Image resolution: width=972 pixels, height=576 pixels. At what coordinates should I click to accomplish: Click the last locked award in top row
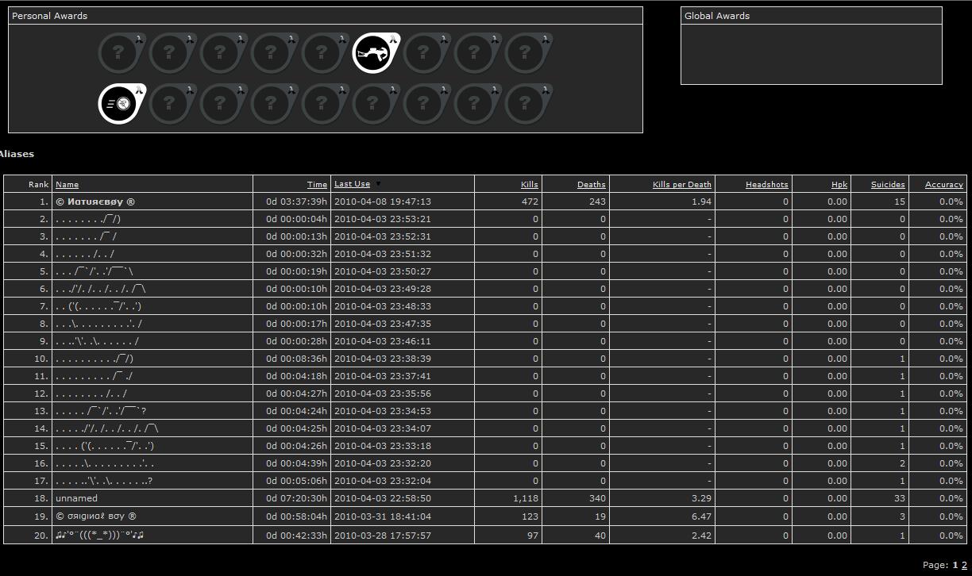click(x=526, y=53)
